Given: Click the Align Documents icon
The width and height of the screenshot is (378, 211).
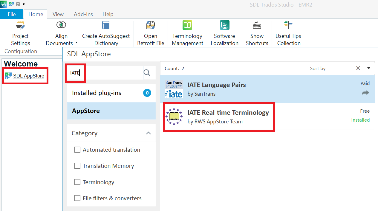Looking at the screenshot, I should coord(61,25).
